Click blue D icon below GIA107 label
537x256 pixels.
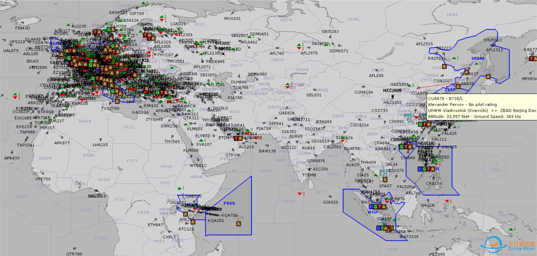pyautogui.click(x=379, y=228)
